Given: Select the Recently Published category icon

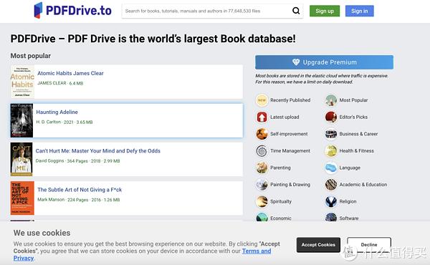Looking at the screenshot, I should click(x=262, y=100).
